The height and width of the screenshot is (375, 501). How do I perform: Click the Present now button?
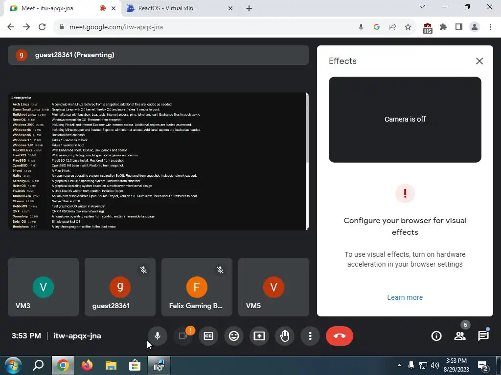(x=259, y=336)
